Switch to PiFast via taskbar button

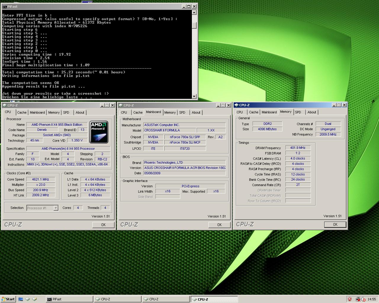click(70, 299)
